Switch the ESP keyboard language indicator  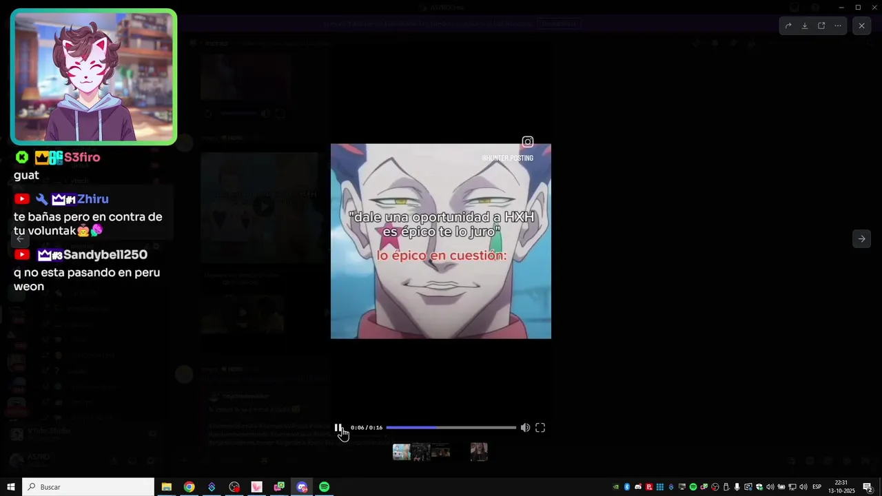817,487
